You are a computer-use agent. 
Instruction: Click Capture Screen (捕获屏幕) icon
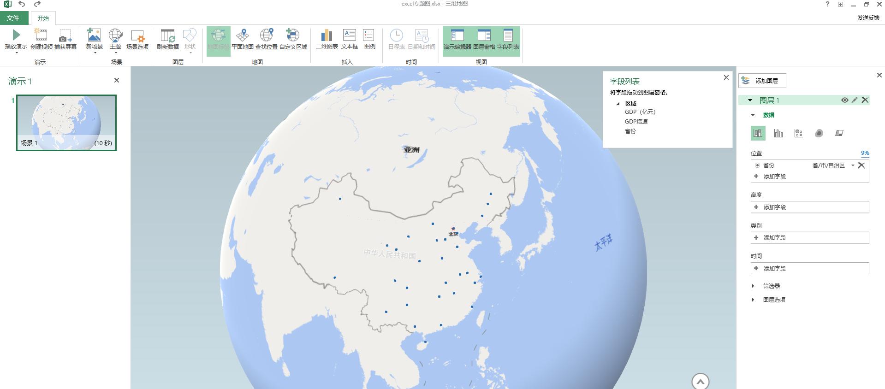[65, 35]
